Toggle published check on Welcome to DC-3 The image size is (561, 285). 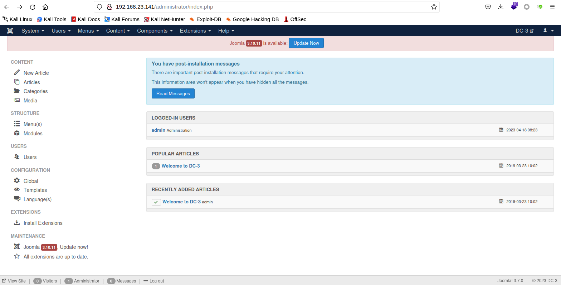tap(156, 202)
